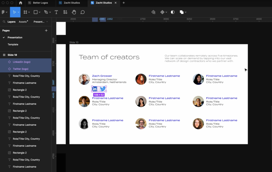This screenshot has height=172, width=272.
Task: Click the Amsterdam, Netherlands text
Action: click(x=109, y=82)
